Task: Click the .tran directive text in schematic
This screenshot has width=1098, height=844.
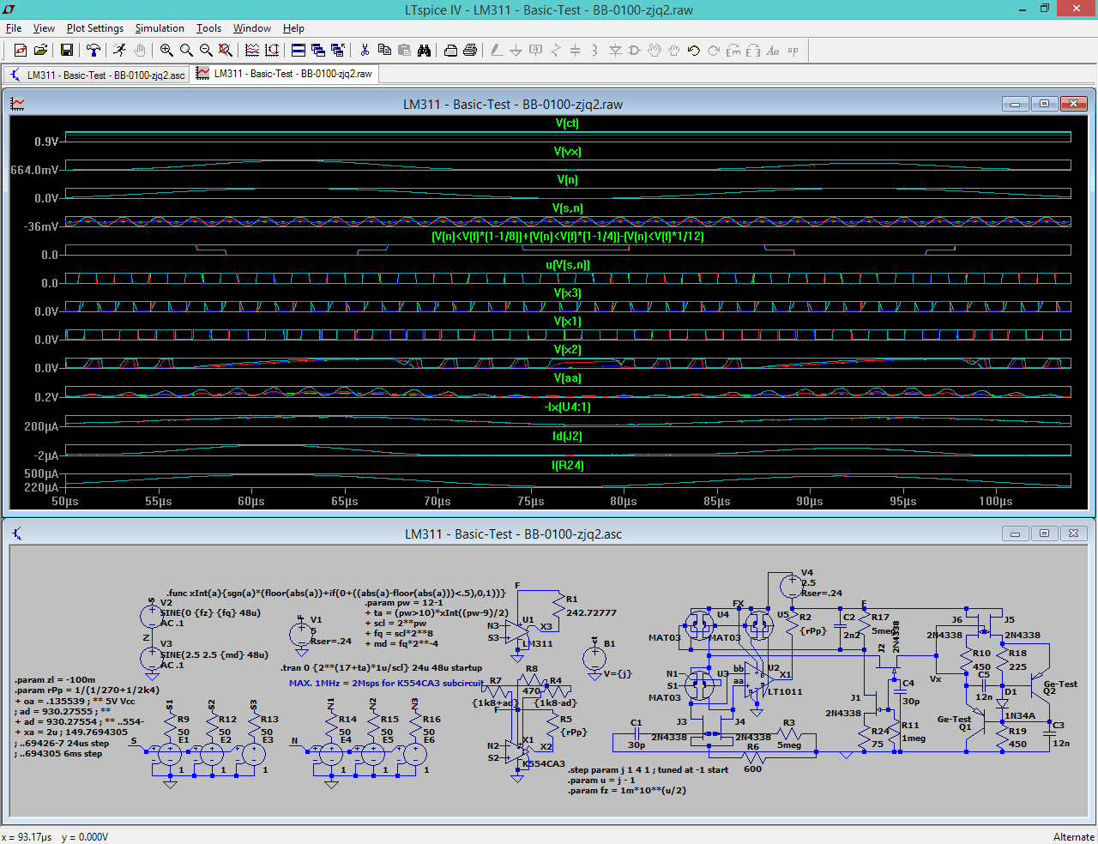Action: [x=381, y=667]
